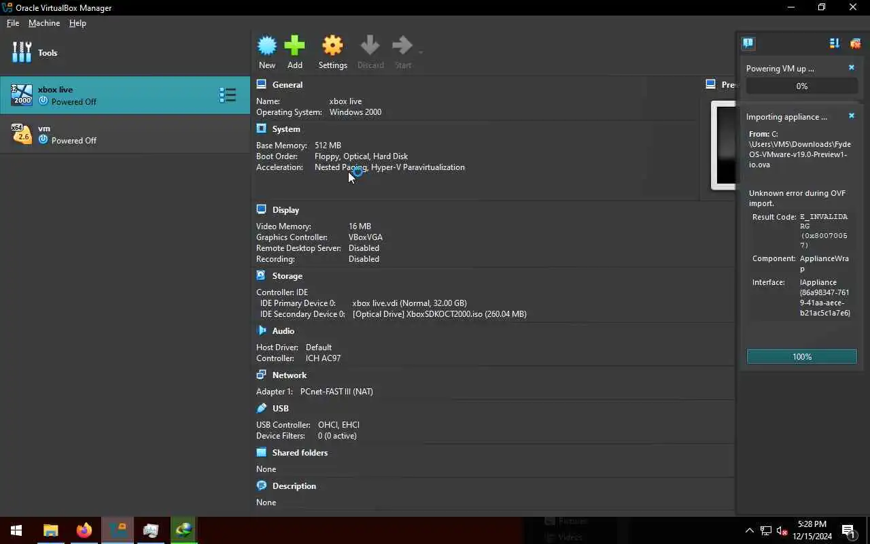This screenshot has width=870, height=544.
Task: Open the Windows notification center icon
Action: pyautogui.click(x=848, y=530)
